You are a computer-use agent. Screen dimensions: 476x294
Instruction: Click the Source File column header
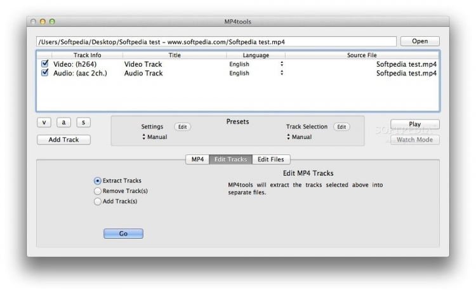pyautogui.click(x=362, y=55)
